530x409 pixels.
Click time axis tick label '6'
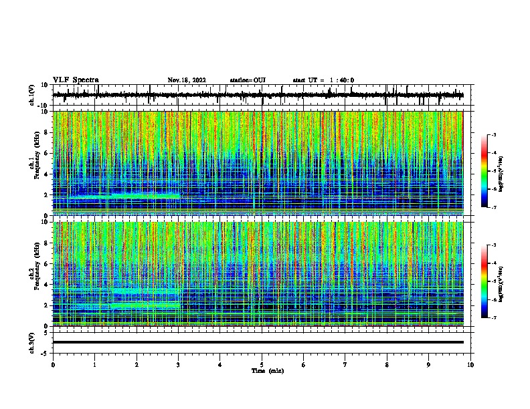coord(304,365)
